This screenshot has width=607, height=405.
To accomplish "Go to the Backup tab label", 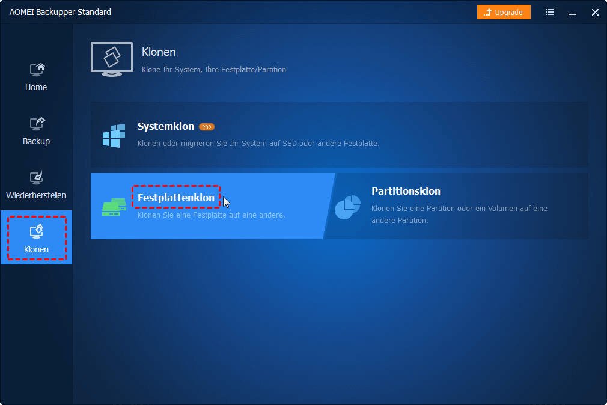I will [37, 141].
